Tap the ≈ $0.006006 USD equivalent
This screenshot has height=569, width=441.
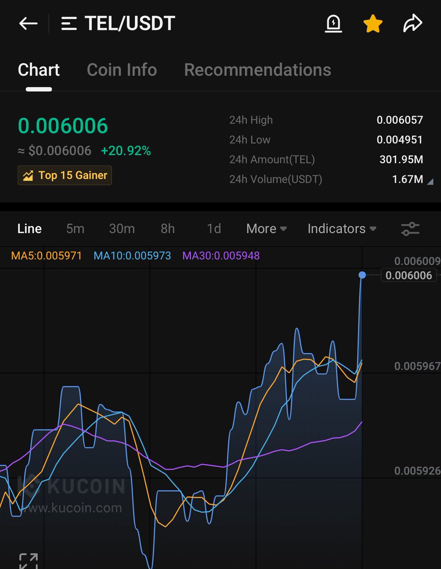[54, 151]
